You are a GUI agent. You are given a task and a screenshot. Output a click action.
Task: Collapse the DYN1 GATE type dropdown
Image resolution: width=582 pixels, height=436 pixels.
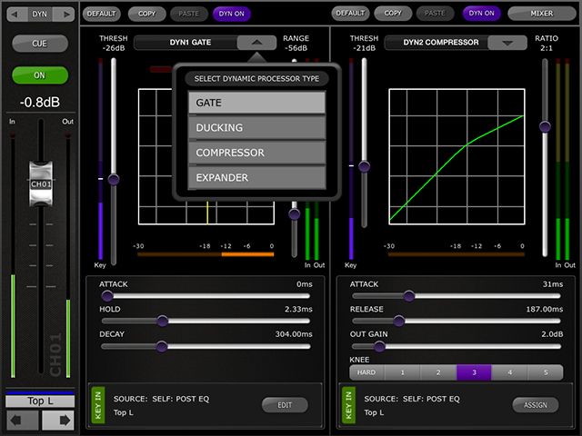[257, 43]
